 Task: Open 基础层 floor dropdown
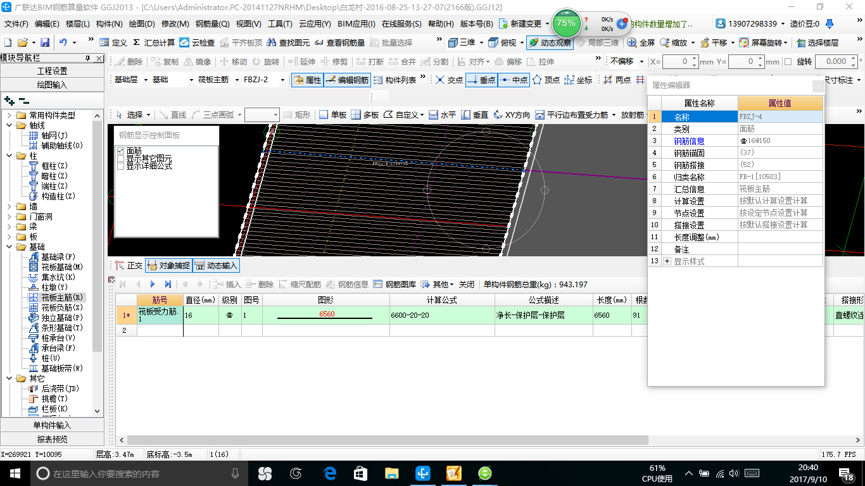(145, 80)
